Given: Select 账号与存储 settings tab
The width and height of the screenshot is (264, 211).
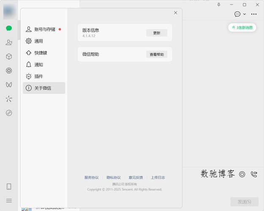Looking at the screenshot, I should [44, 29].
